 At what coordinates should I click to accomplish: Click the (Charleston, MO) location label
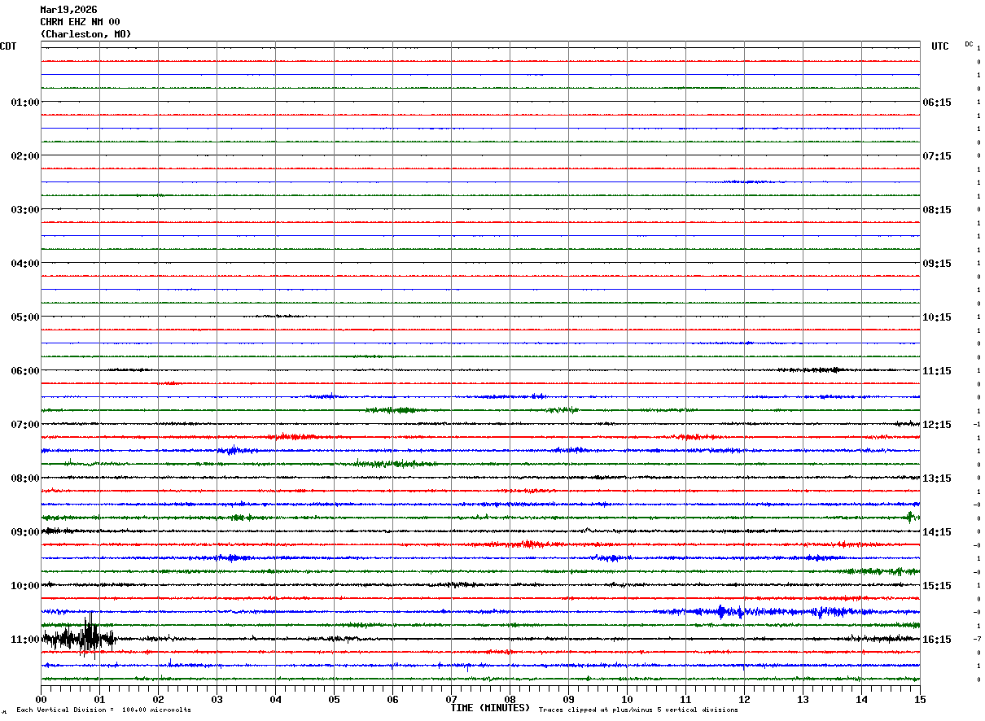pos(85,34)
